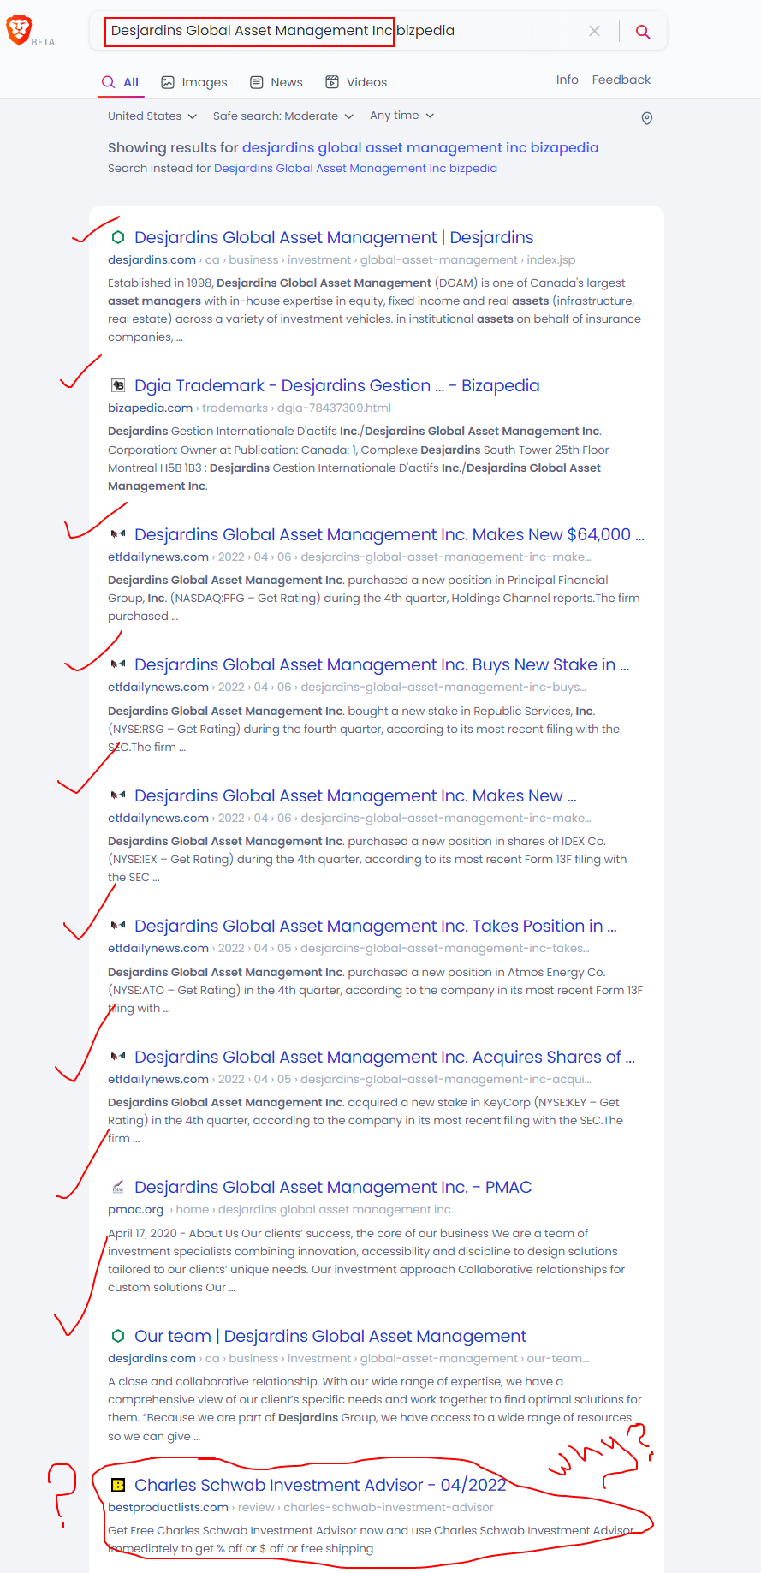Screen dimensions: 761x1573
Task: Click the bestproductlists.com URL breadcrumb
Action: tap(300, 1508)
